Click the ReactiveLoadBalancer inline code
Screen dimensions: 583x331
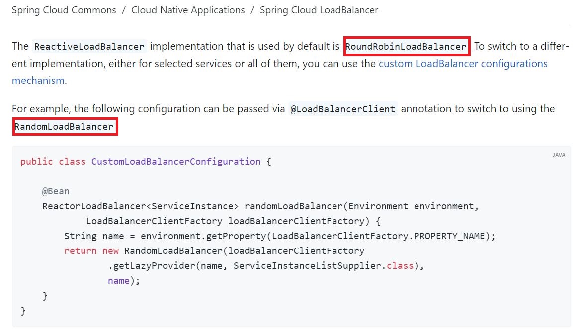89,47
